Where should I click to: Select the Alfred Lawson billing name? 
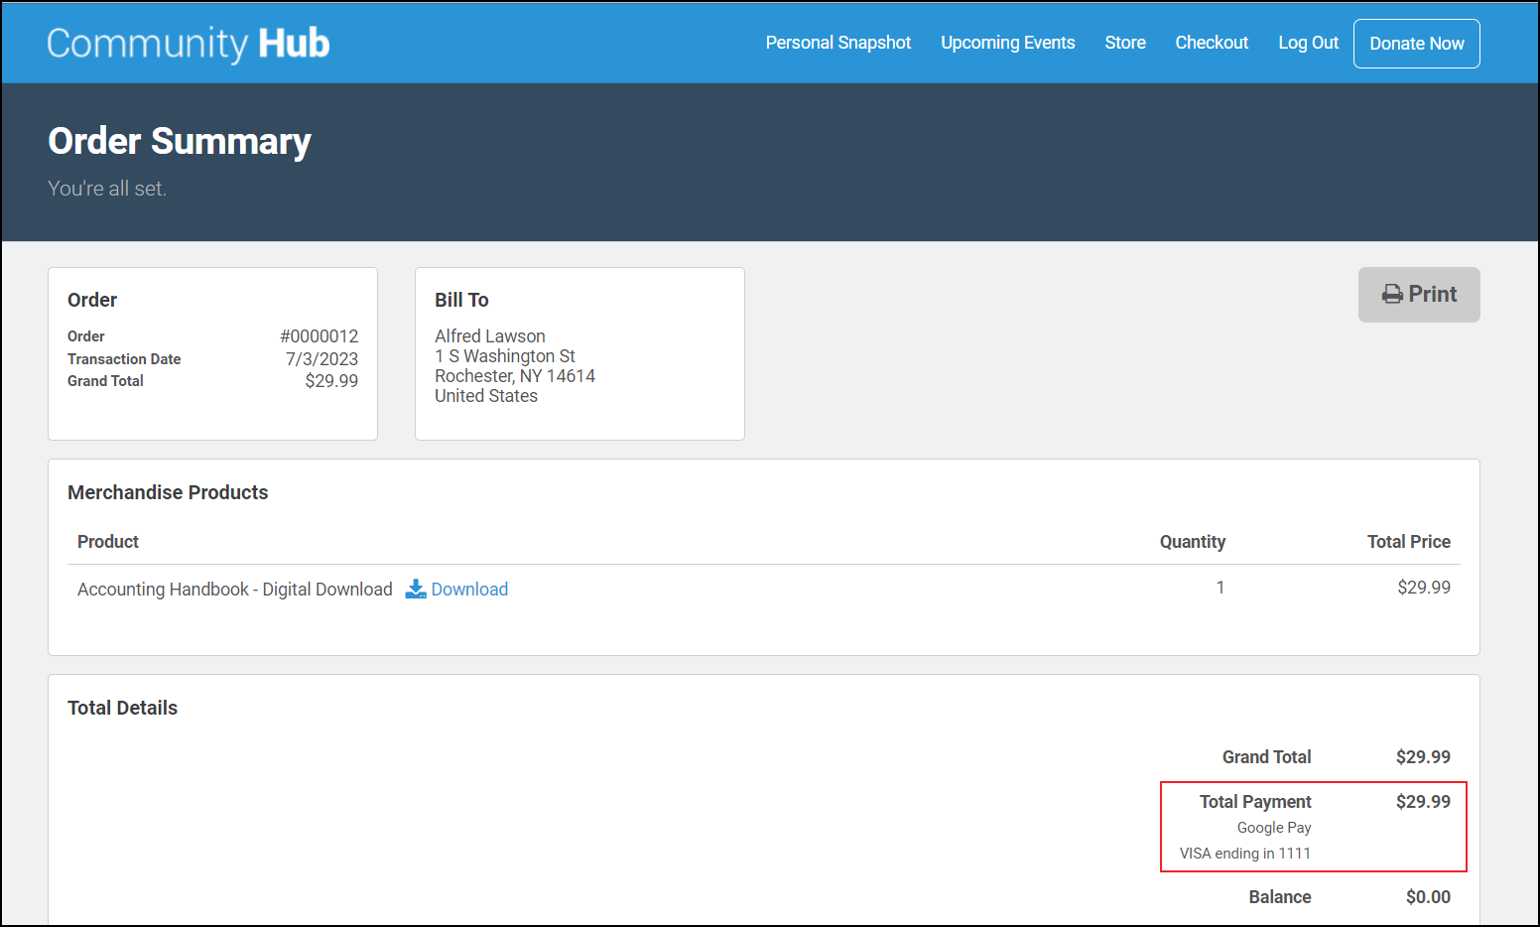tap(489, 336)
